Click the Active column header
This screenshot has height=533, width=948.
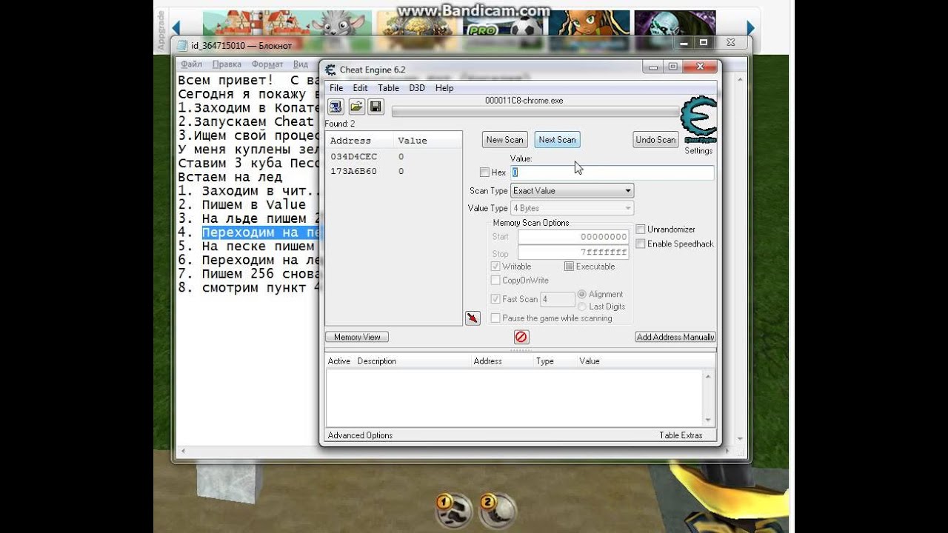pos(339,361)
